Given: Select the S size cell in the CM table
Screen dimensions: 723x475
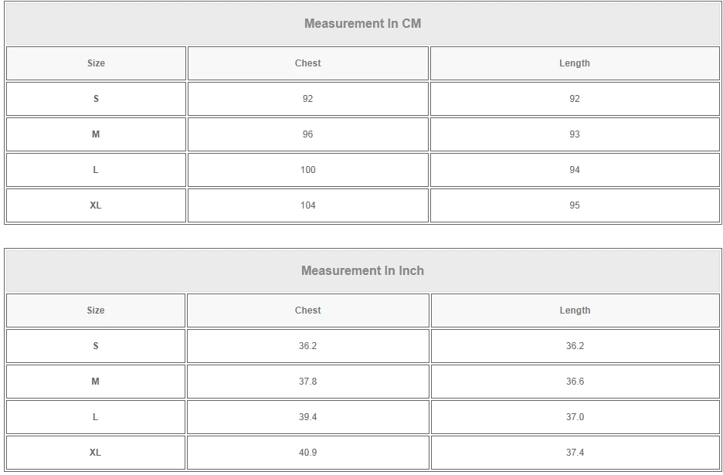Looking at the screenshot, I should tap(96, 99).
